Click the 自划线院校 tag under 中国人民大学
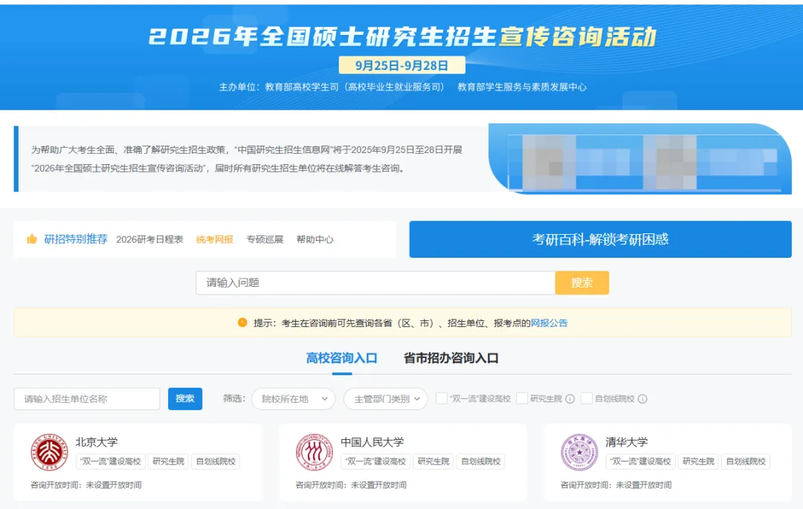The image size is (803, 509). coord(481,461)
